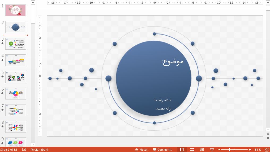Click the Previous Slide chevron button
This screenshot has height=152, width=270.
click(x=268, y=133)
